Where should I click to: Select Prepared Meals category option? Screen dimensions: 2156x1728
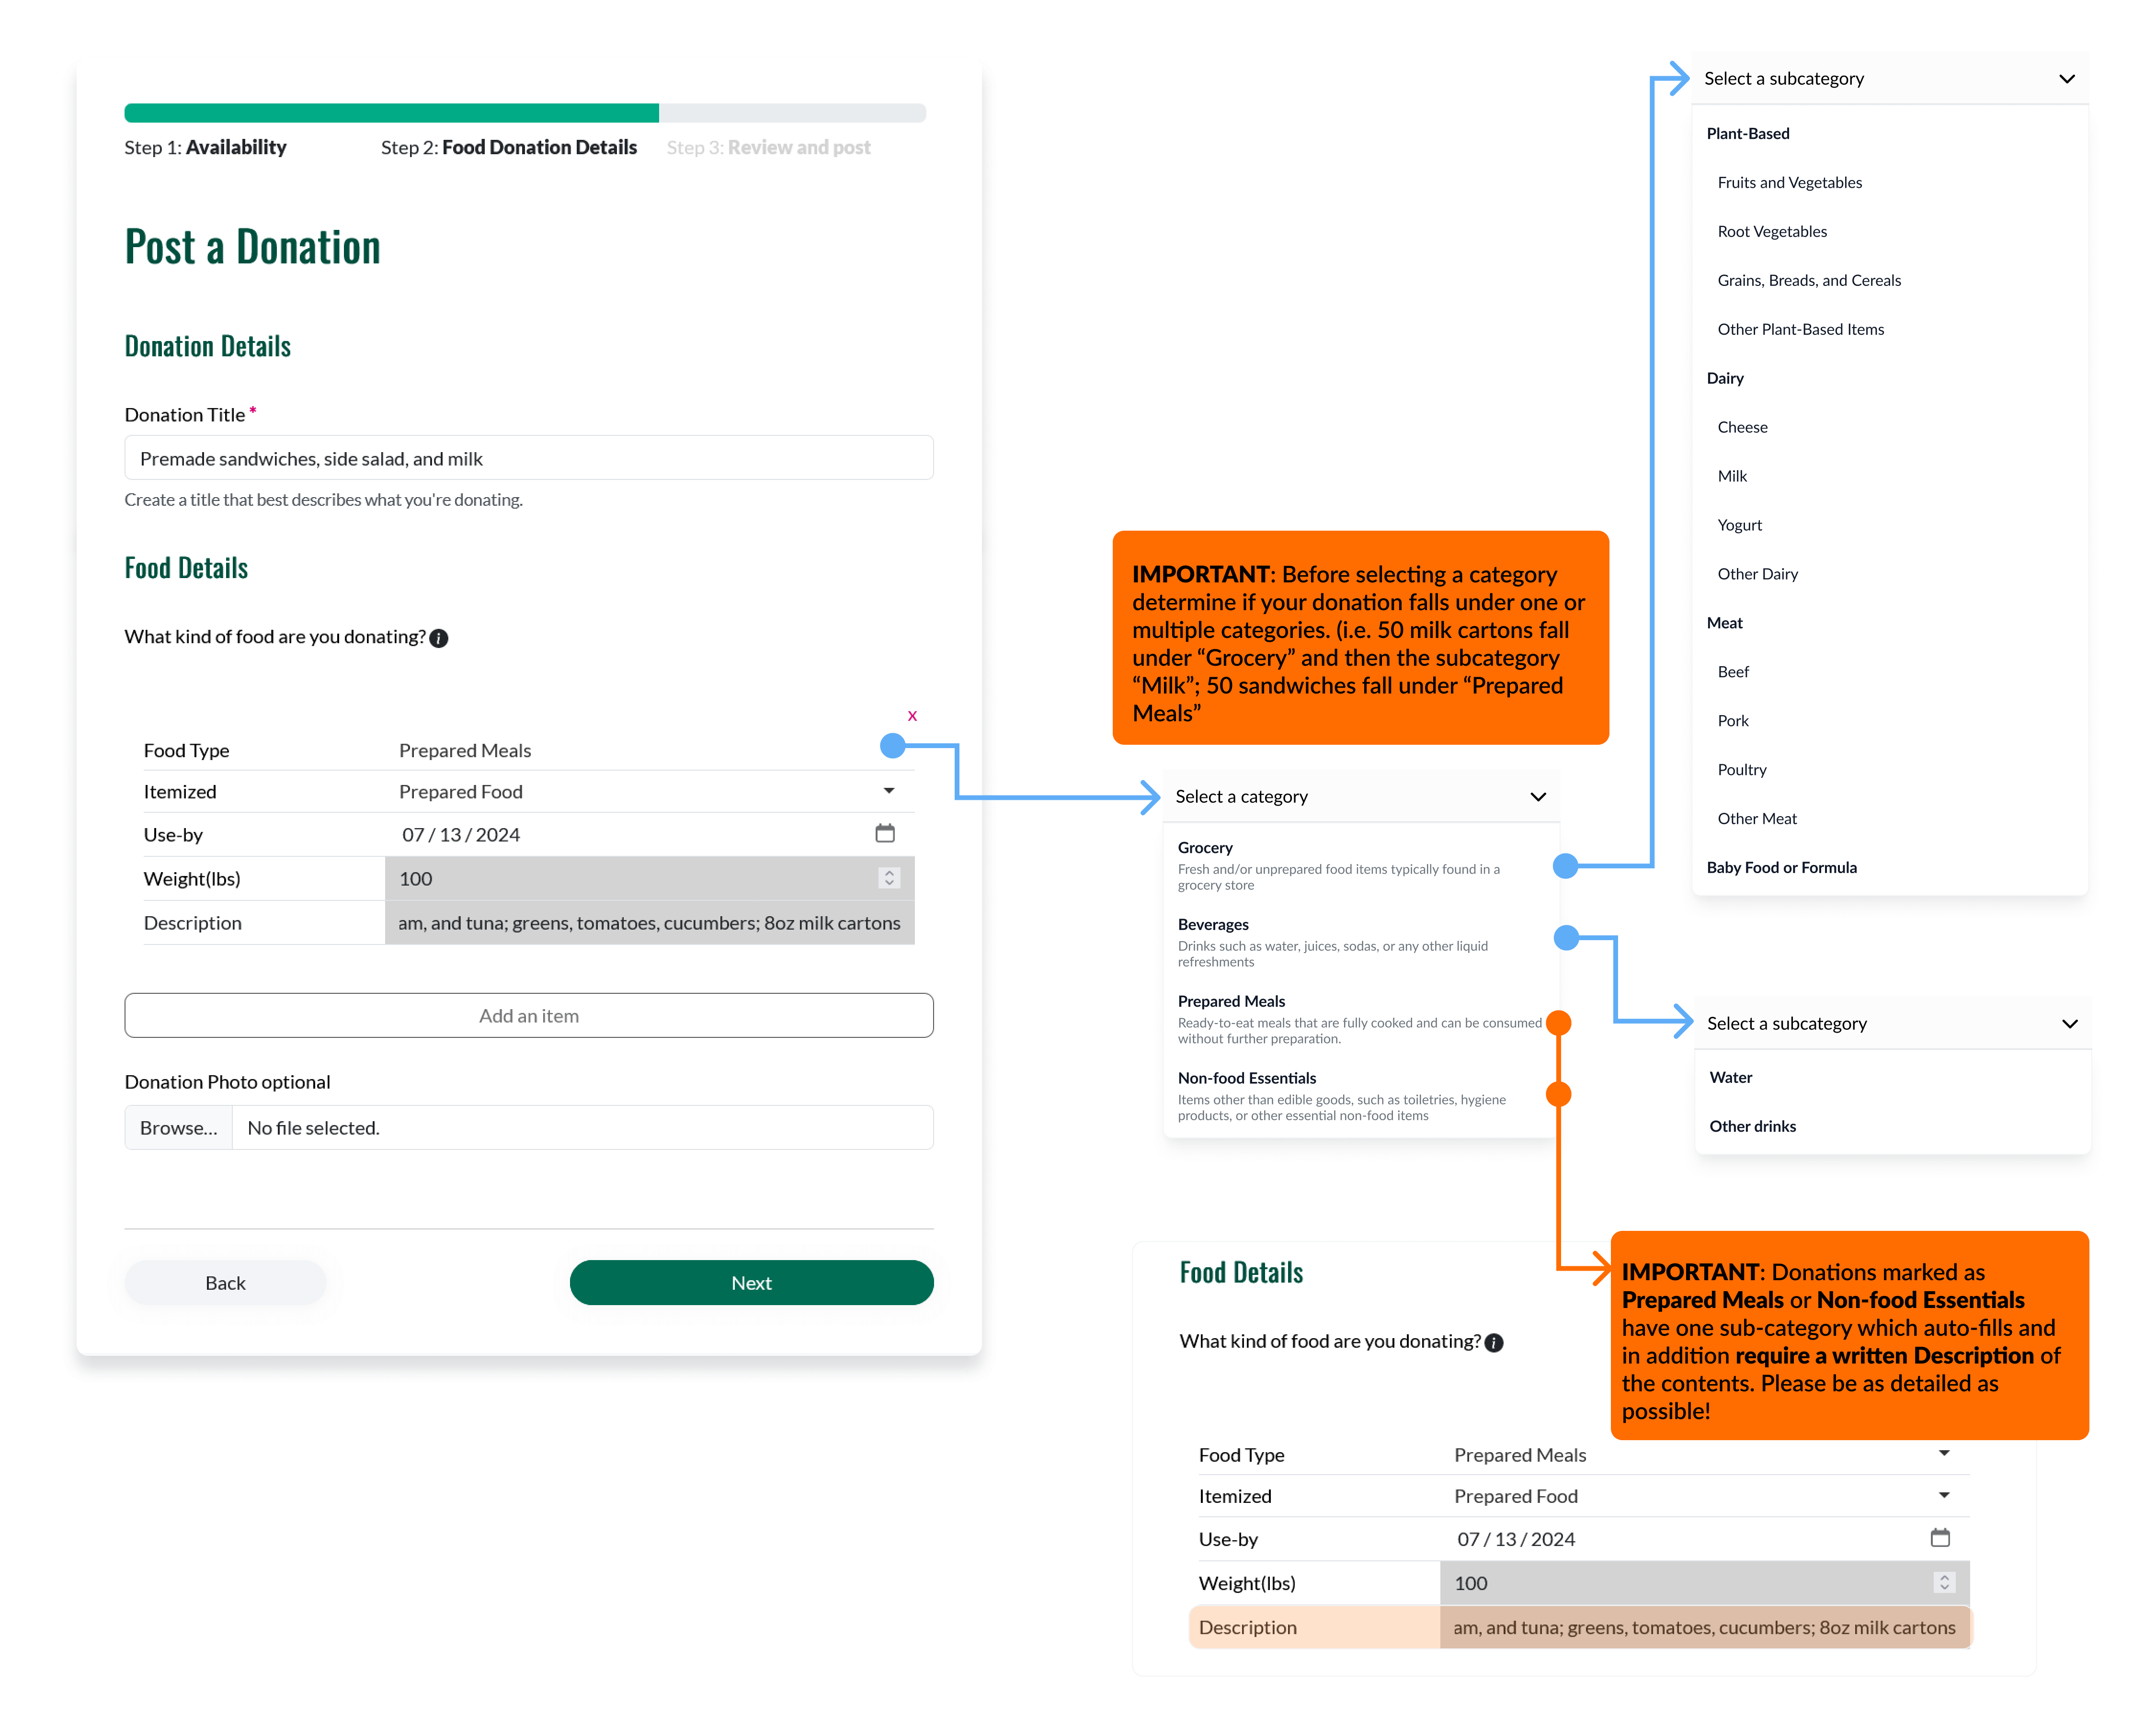click(1231, 1002)
